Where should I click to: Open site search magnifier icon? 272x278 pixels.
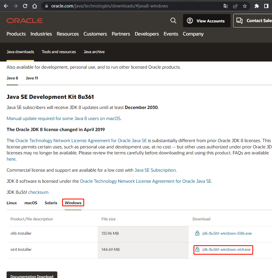173,21
